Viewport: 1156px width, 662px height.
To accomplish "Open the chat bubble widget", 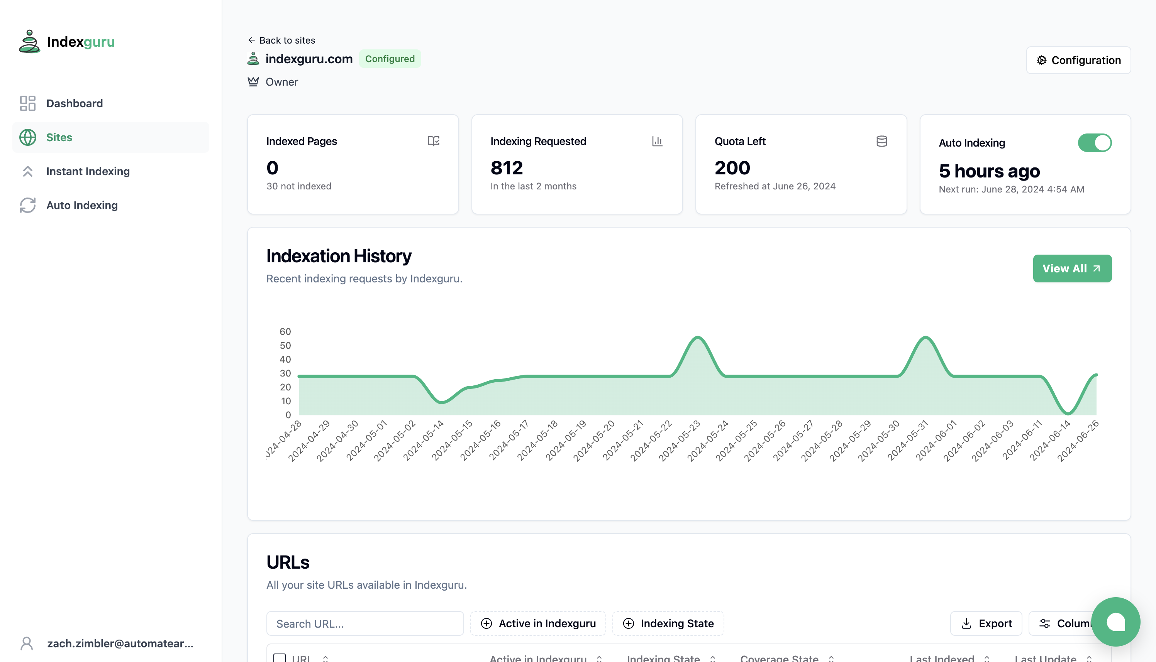I will 1115,621.
